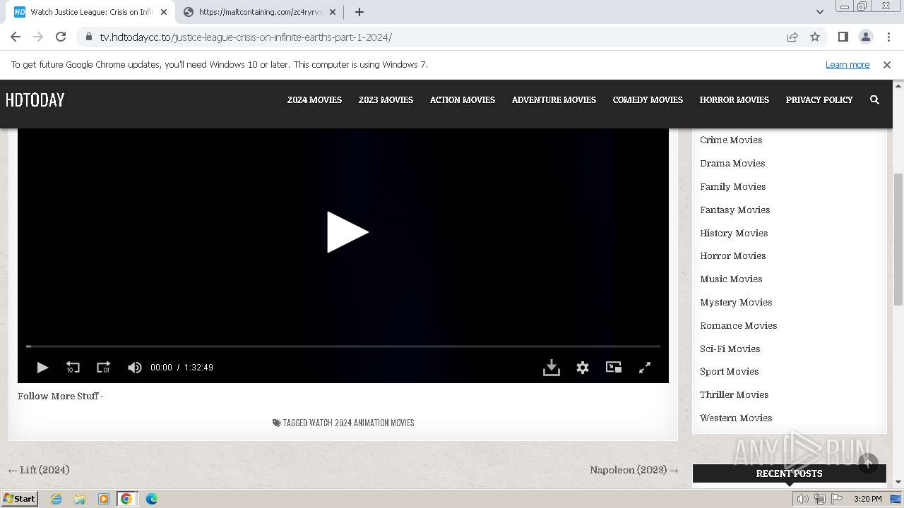Share this page icon in address bar
Screen dimensions: 904x508
click(792, 37)
